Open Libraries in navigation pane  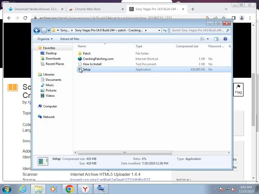(49, 75)
